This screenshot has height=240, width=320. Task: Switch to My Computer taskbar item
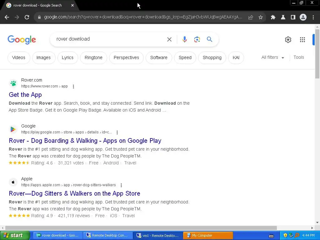pyautogui.click(x=208, y=236)
